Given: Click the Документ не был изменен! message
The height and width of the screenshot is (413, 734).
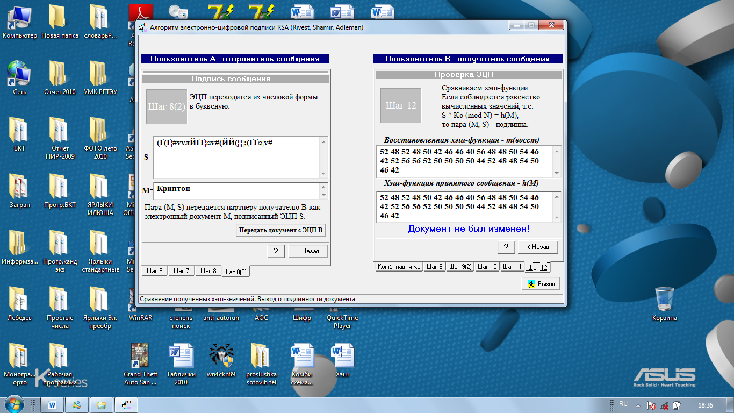Looking at the screenshot, I should pos(469,229).
